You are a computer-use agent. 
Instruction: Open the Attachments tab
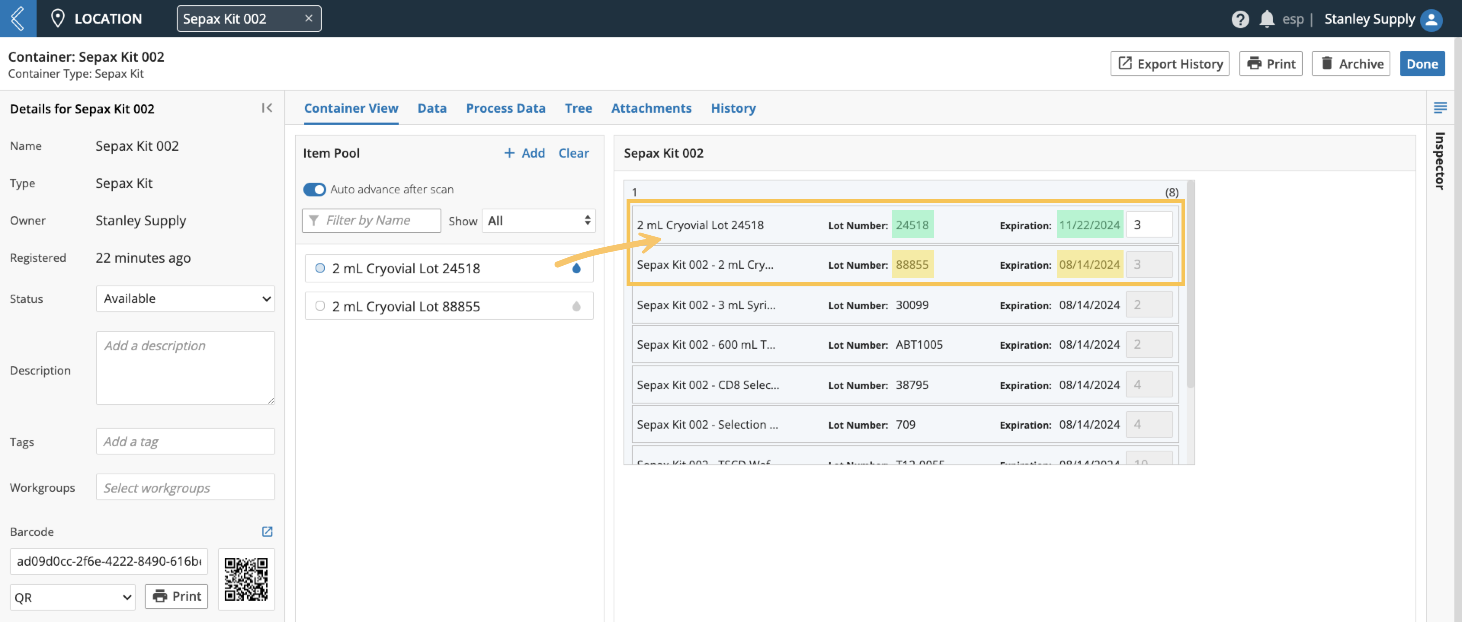(x=651, y=108)
